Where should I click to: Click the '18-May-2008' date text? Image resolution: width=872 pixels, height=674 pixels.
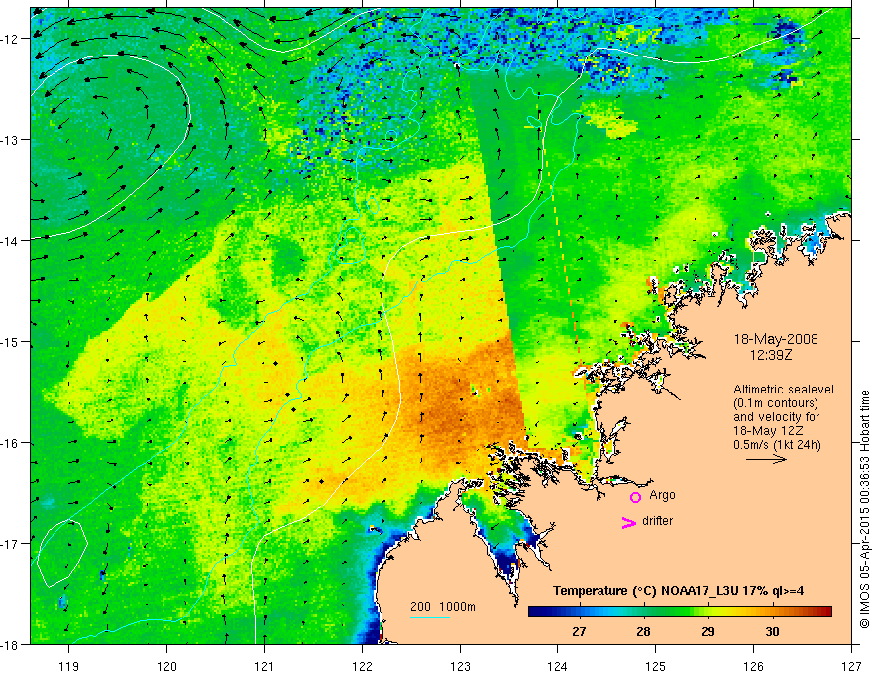click(776, 339)
